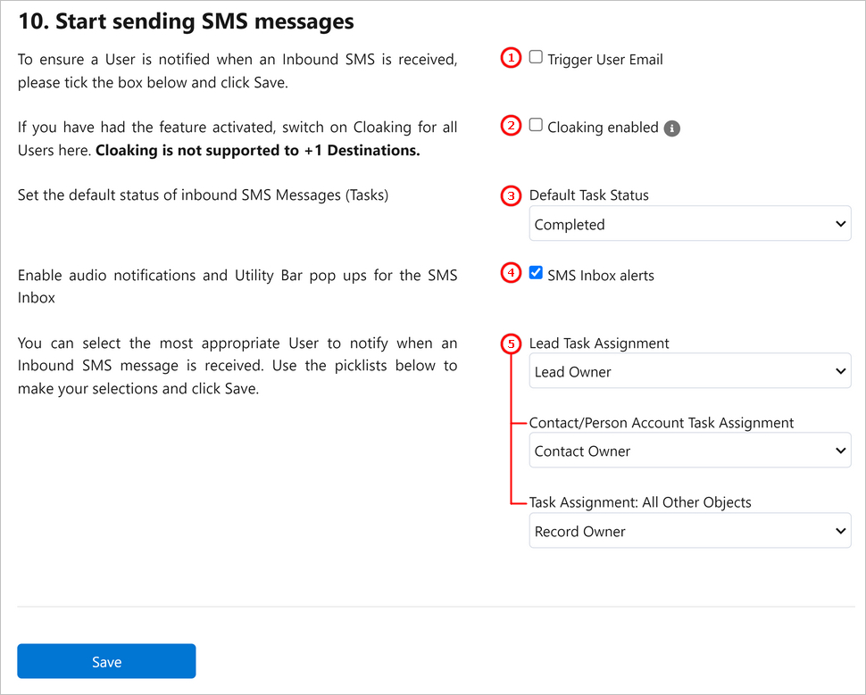Click the chevron beside Record Owner
Image resolution: width=866 pixels, height=695 pixels.
(841, 531)
